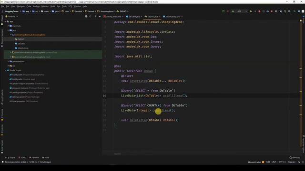This screenshot has height=171, width=305.
Task: Open the Logcat tool window button
Action: [x=10, y=158]
